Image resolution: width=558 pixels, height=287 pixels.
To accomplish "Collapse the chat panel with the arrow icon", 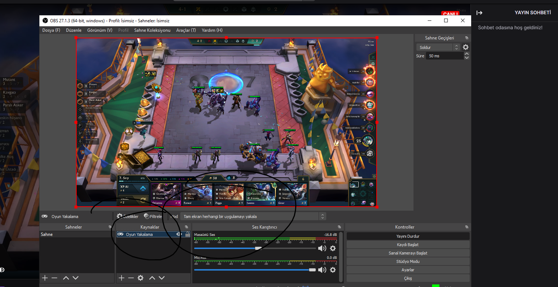I will [480, 13].
